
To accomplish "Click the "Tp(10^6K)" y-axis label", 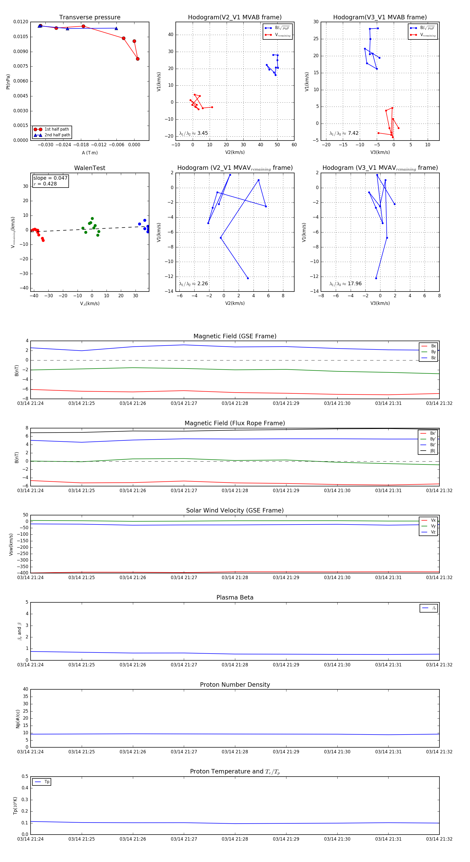I will pos(15,806).
